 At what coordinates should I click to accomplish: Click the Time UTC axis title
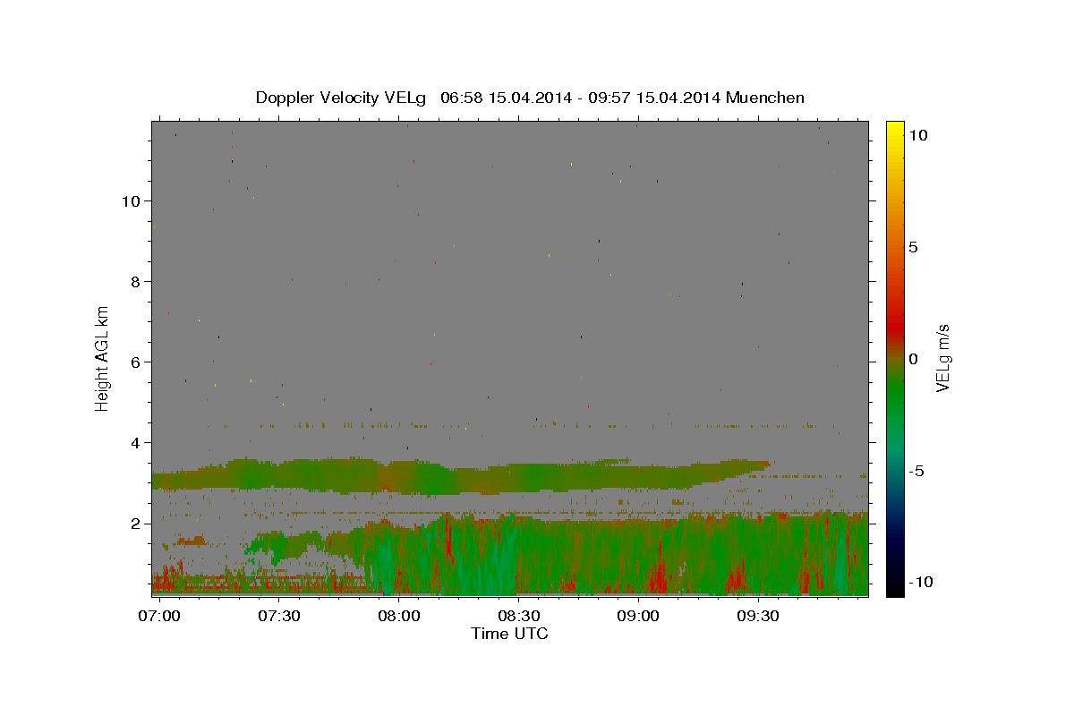click(509, 634)
